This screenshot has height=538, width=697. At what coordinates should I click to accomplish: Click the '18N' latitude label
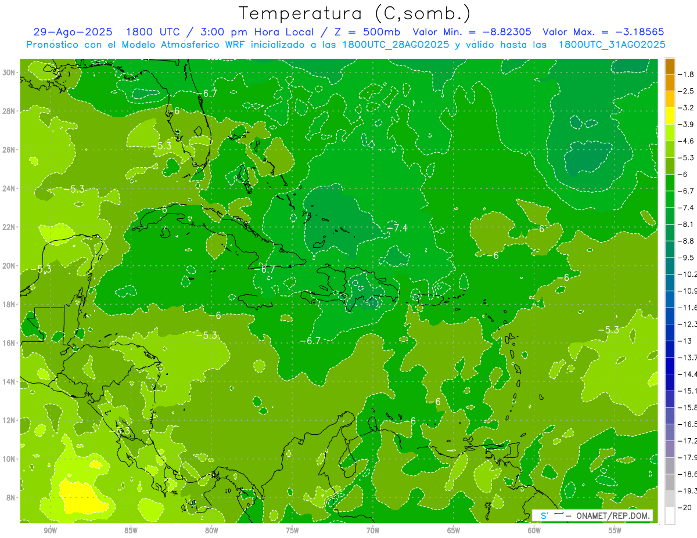coord(9,304)
